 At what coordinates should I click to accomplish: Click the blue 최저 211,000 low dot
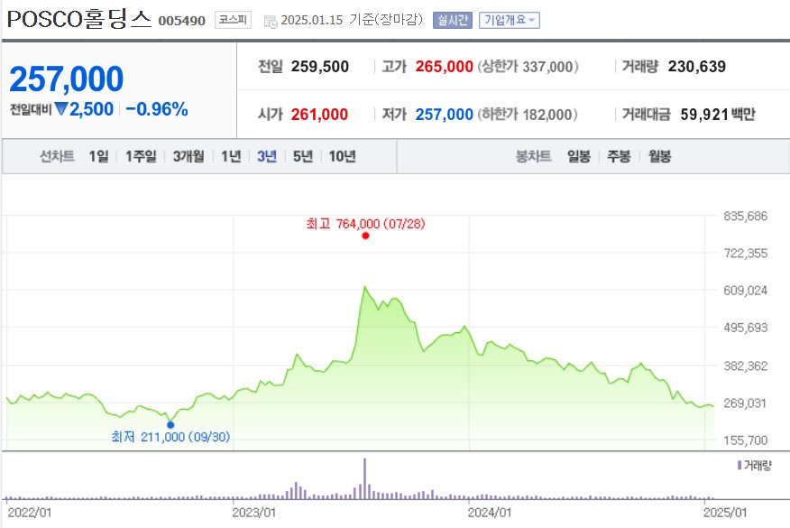point(170,424)
